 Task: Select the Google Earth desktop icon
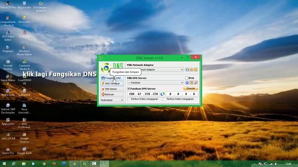click(24, 151)
